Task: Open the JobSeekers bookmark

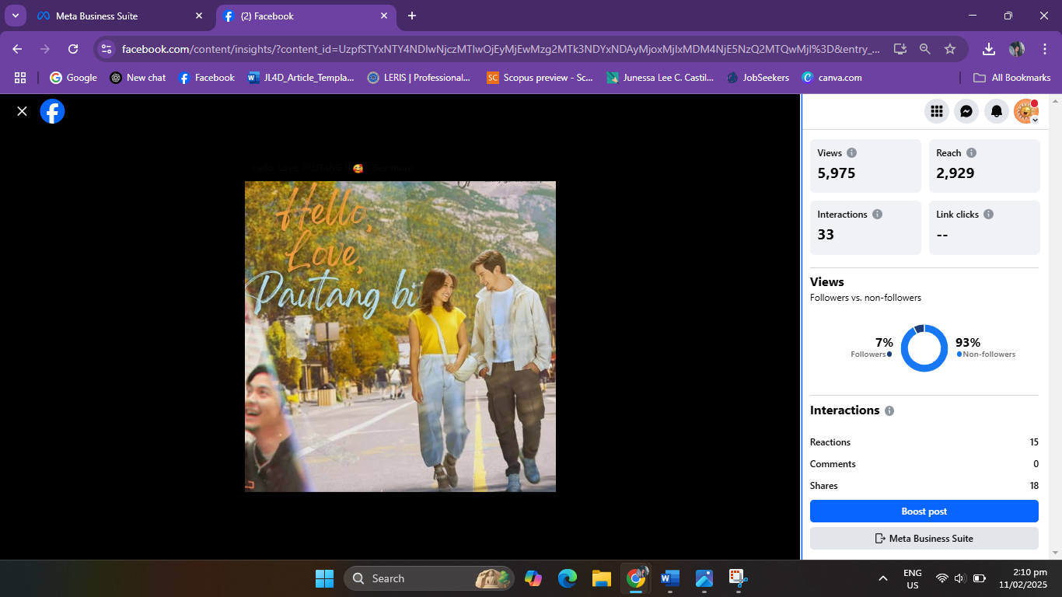Action: click(x=758, y=78)
